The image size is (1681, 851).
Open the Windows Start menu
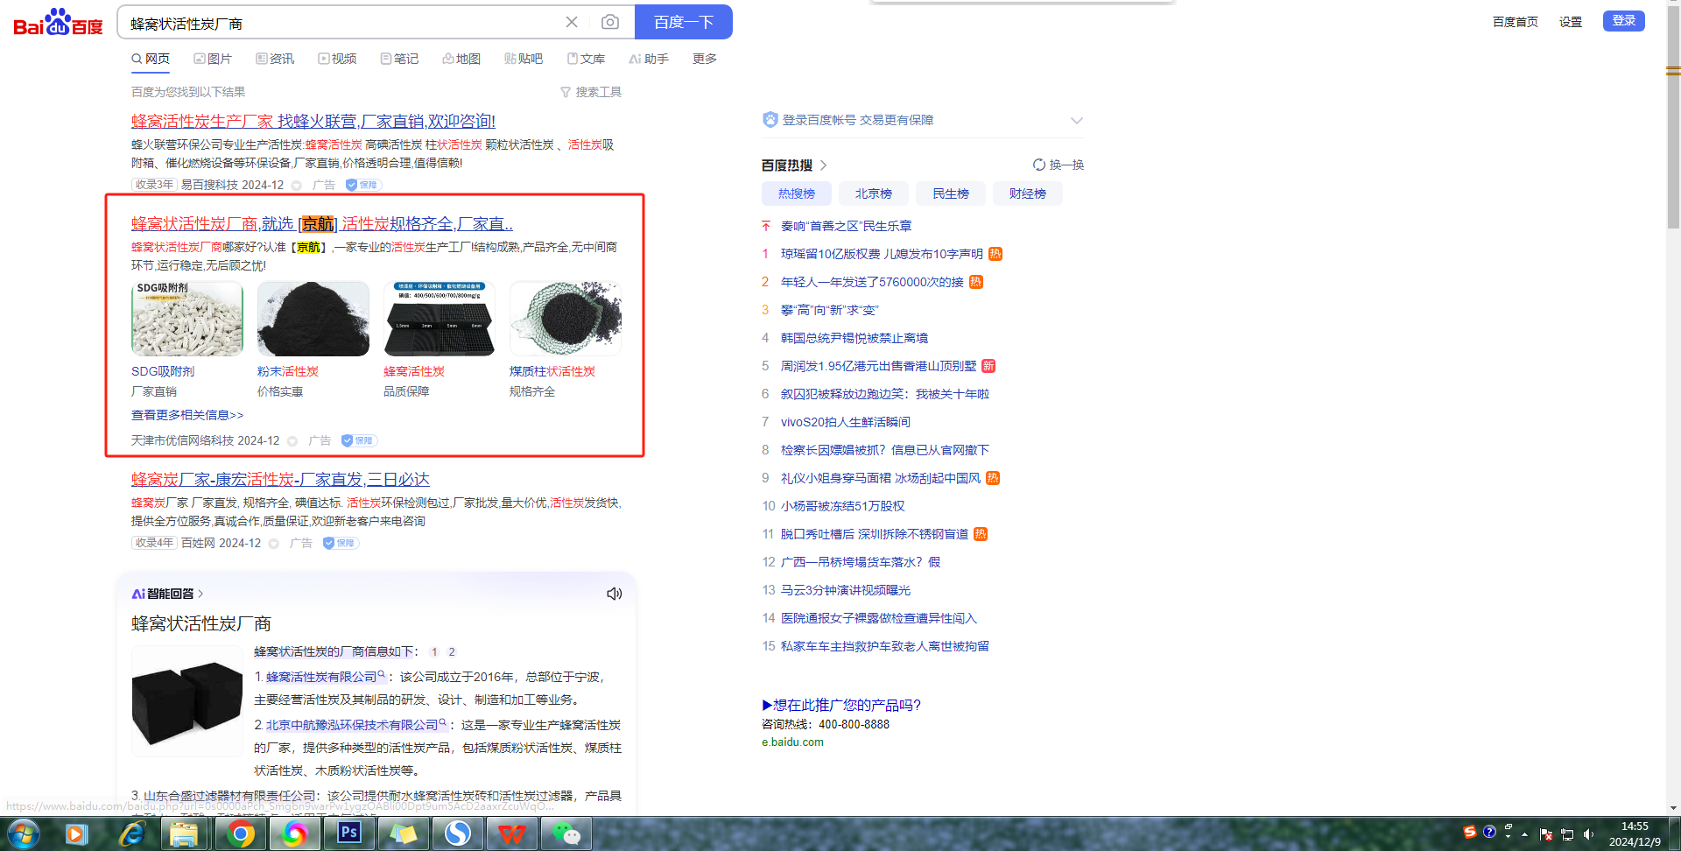24,833
